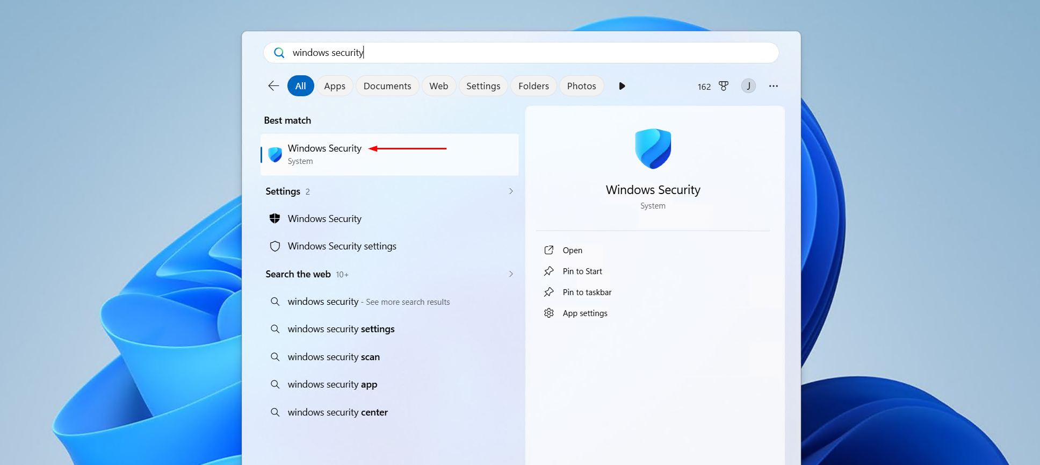Select the All filter tab
Image resolution: width=1040 pixels, height=465 pixels.
(x=300, y=86)
